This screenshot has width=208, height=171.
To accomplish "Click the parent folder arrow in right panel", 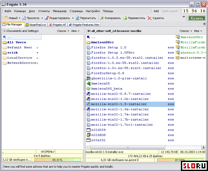I will 88,37.
